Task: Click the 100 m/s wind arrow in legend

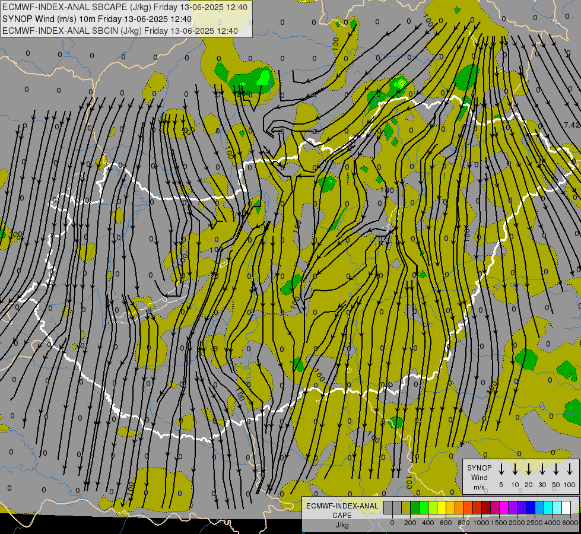Action: click(x=570, y=469)
